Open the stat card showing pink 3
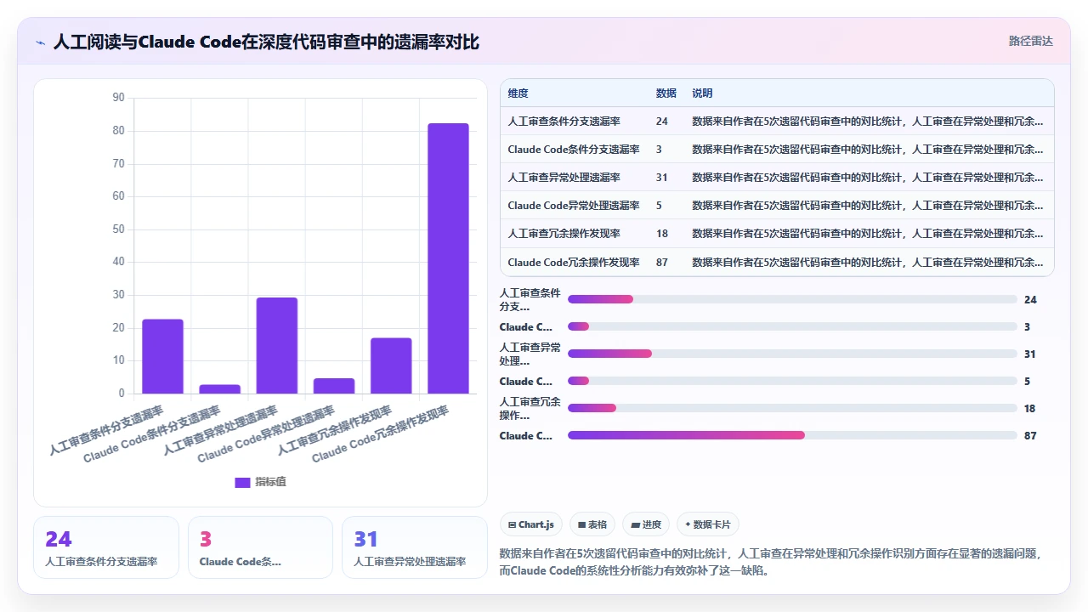 point(260,547)
